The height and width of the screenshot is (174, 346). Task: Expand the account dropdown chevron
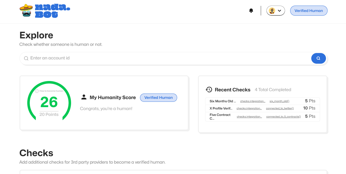coord(279,11)
